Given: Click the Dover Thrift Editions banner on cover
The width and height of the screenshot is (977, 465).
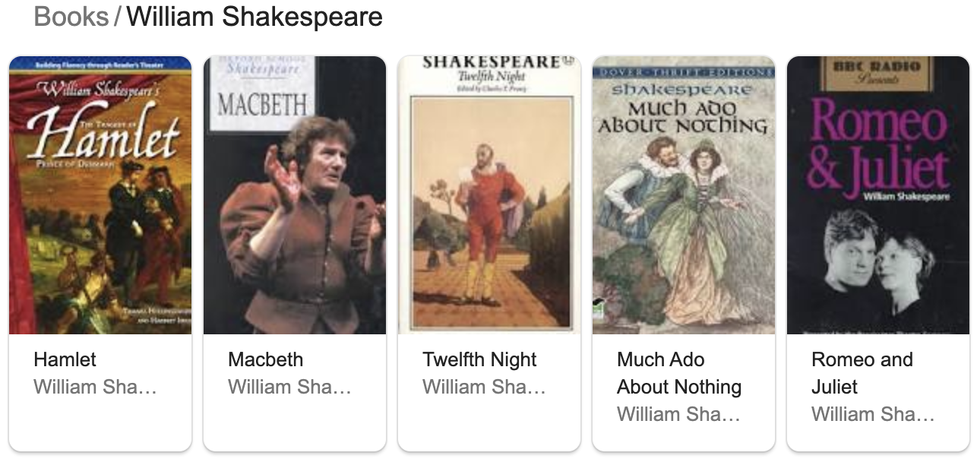Looking at the screenshot, I should coord(683,72).
